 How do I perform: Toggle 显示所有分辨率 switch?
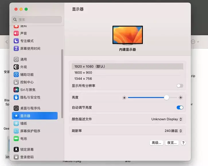(180, 86)
